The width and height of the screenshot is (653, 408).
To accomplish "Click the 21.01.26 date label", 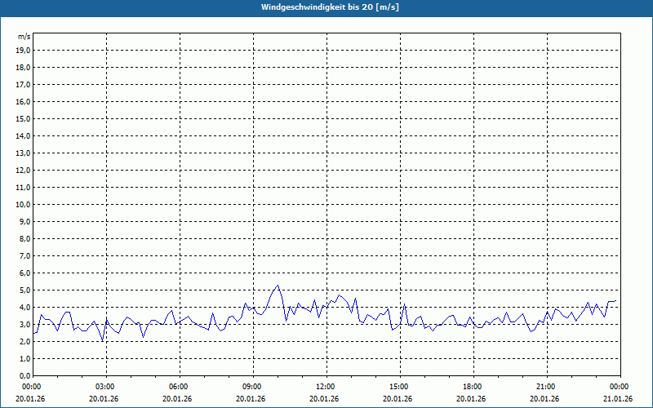I will [619, 399].
